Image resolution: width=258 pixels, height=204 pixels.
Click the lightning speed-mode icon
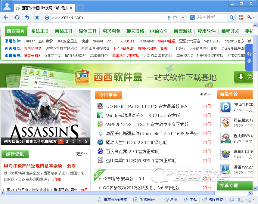pyautogui.click(x=169, y=17)
